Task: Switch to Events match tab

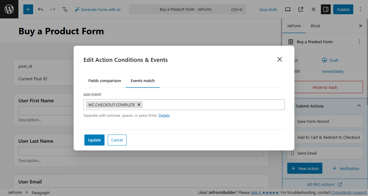Action: coord(143,81)
